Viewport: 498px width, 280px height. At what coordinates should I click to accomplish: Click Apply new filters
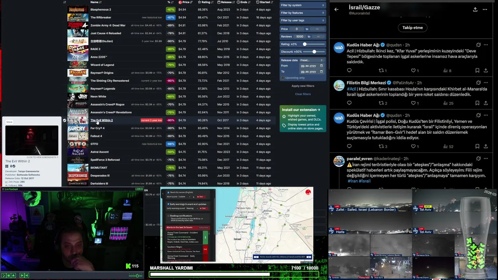(x=303, y=86)
